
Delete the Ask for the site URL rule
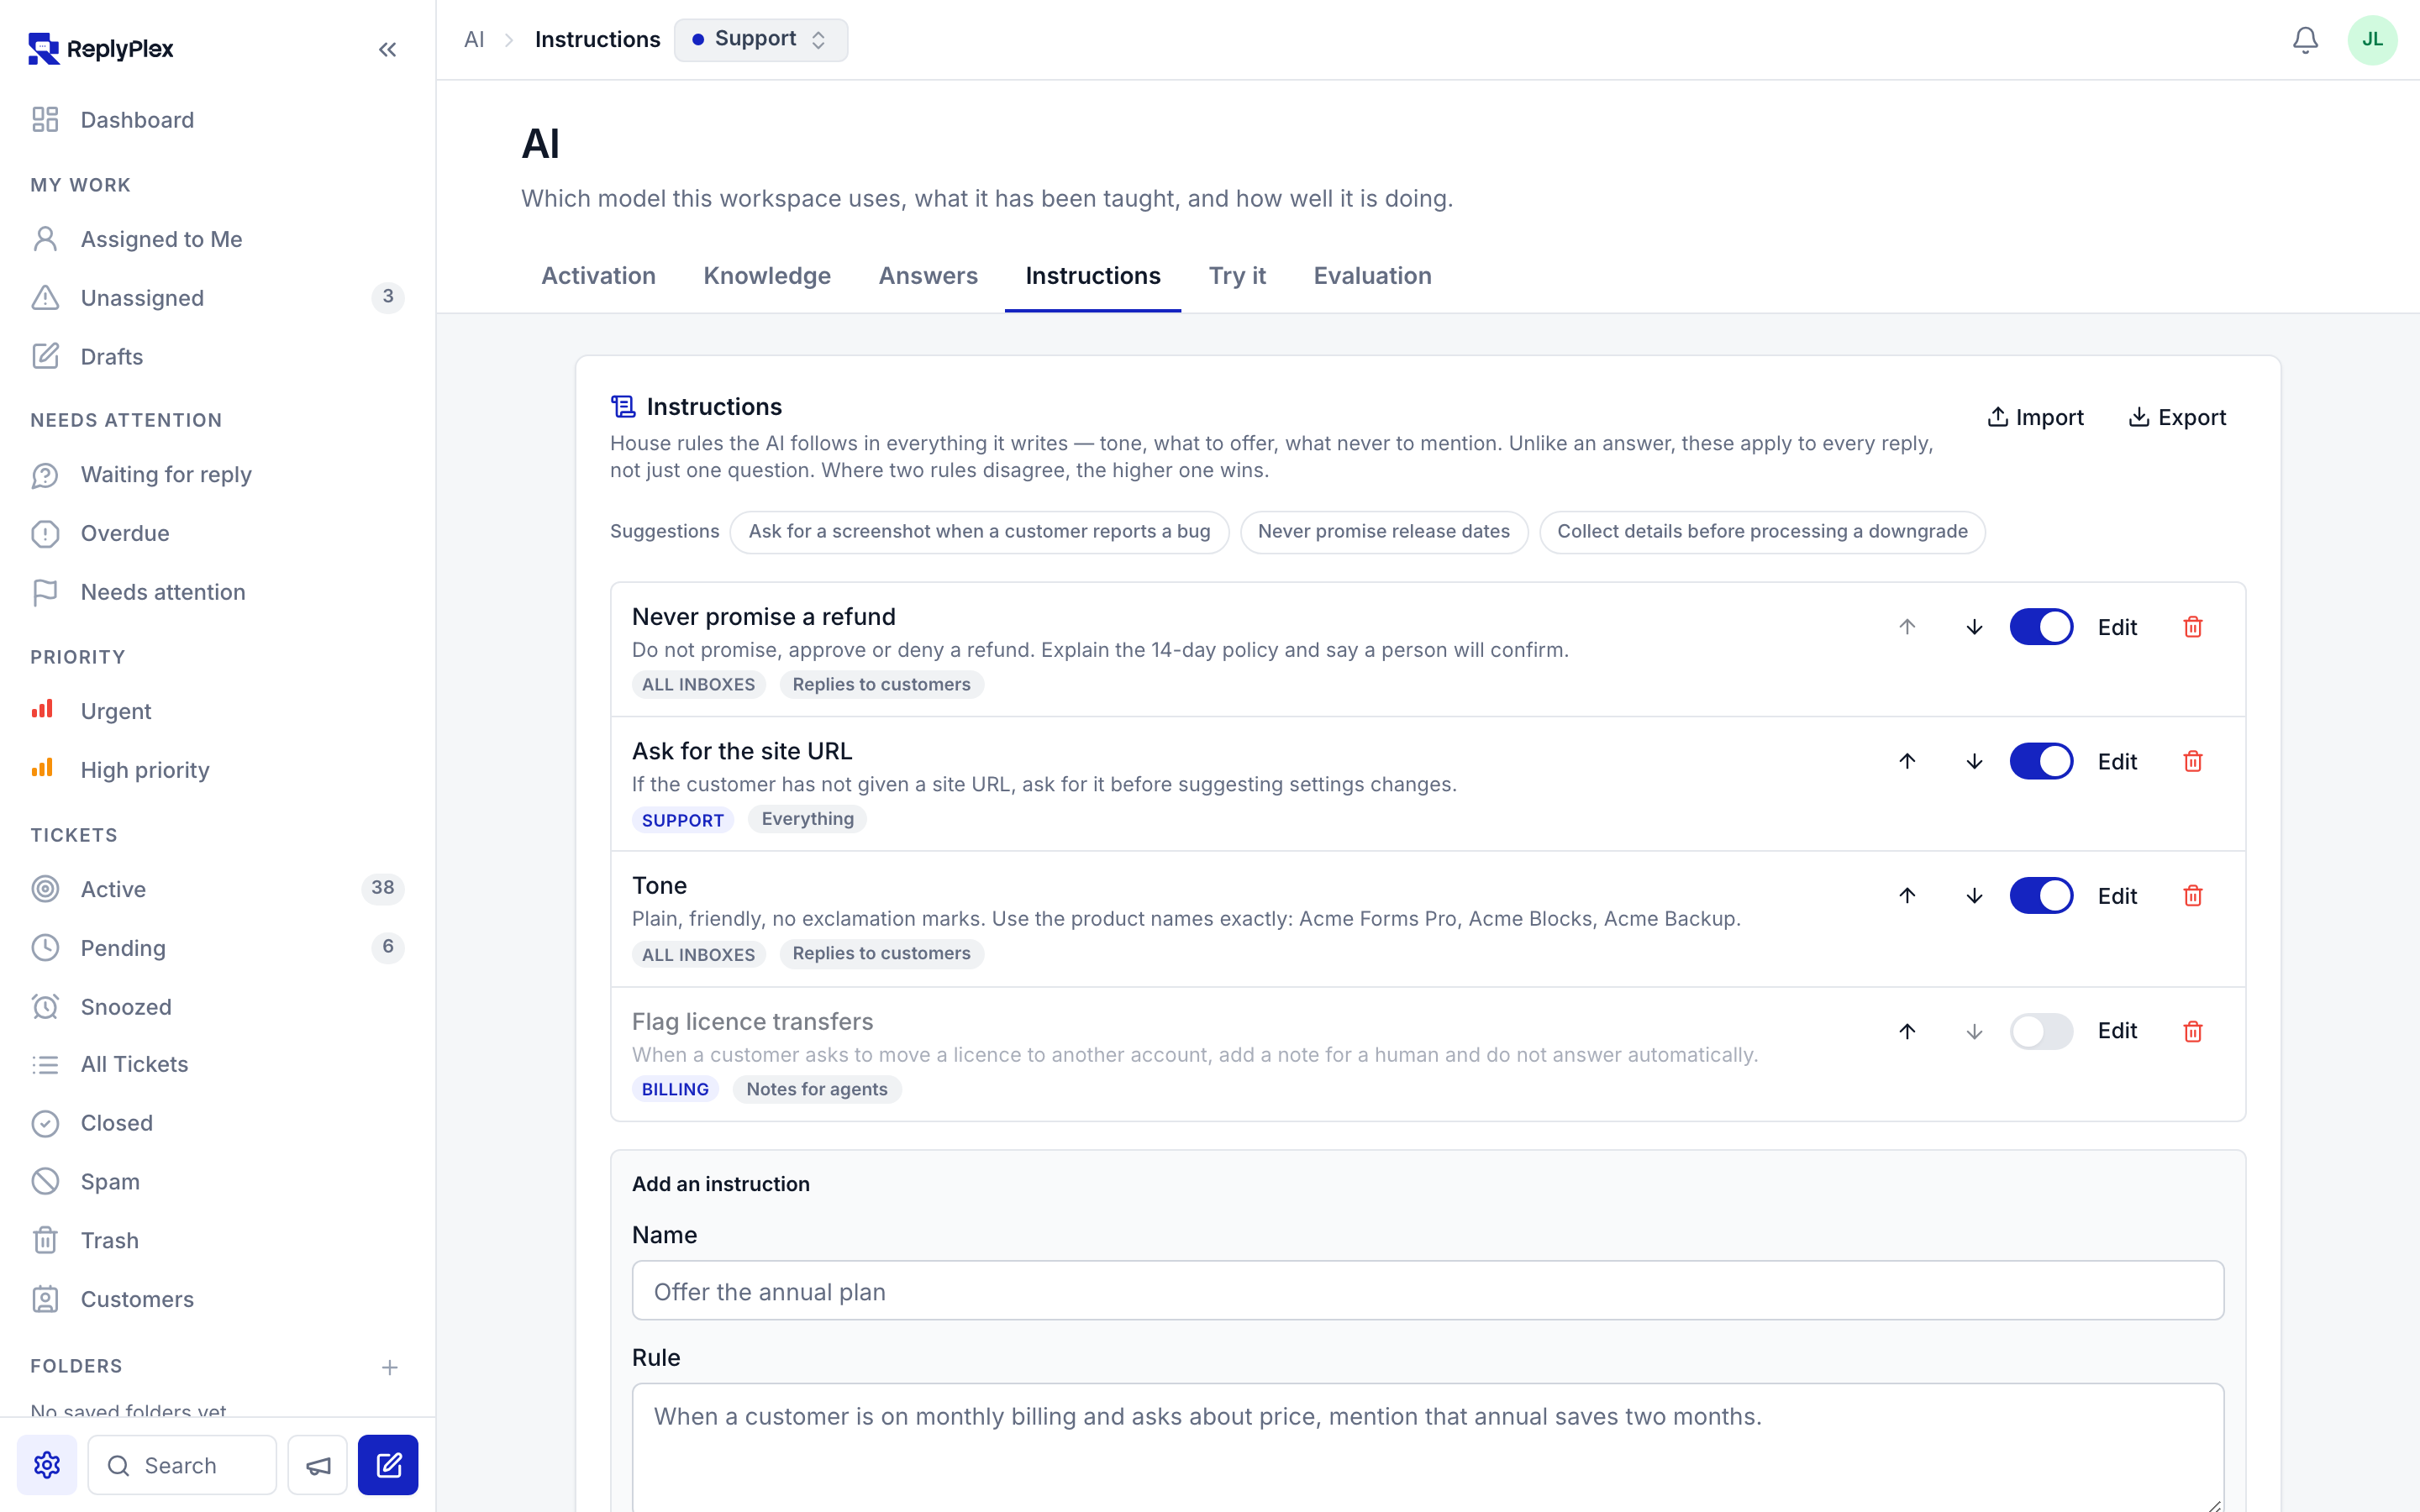(2193, 761)
